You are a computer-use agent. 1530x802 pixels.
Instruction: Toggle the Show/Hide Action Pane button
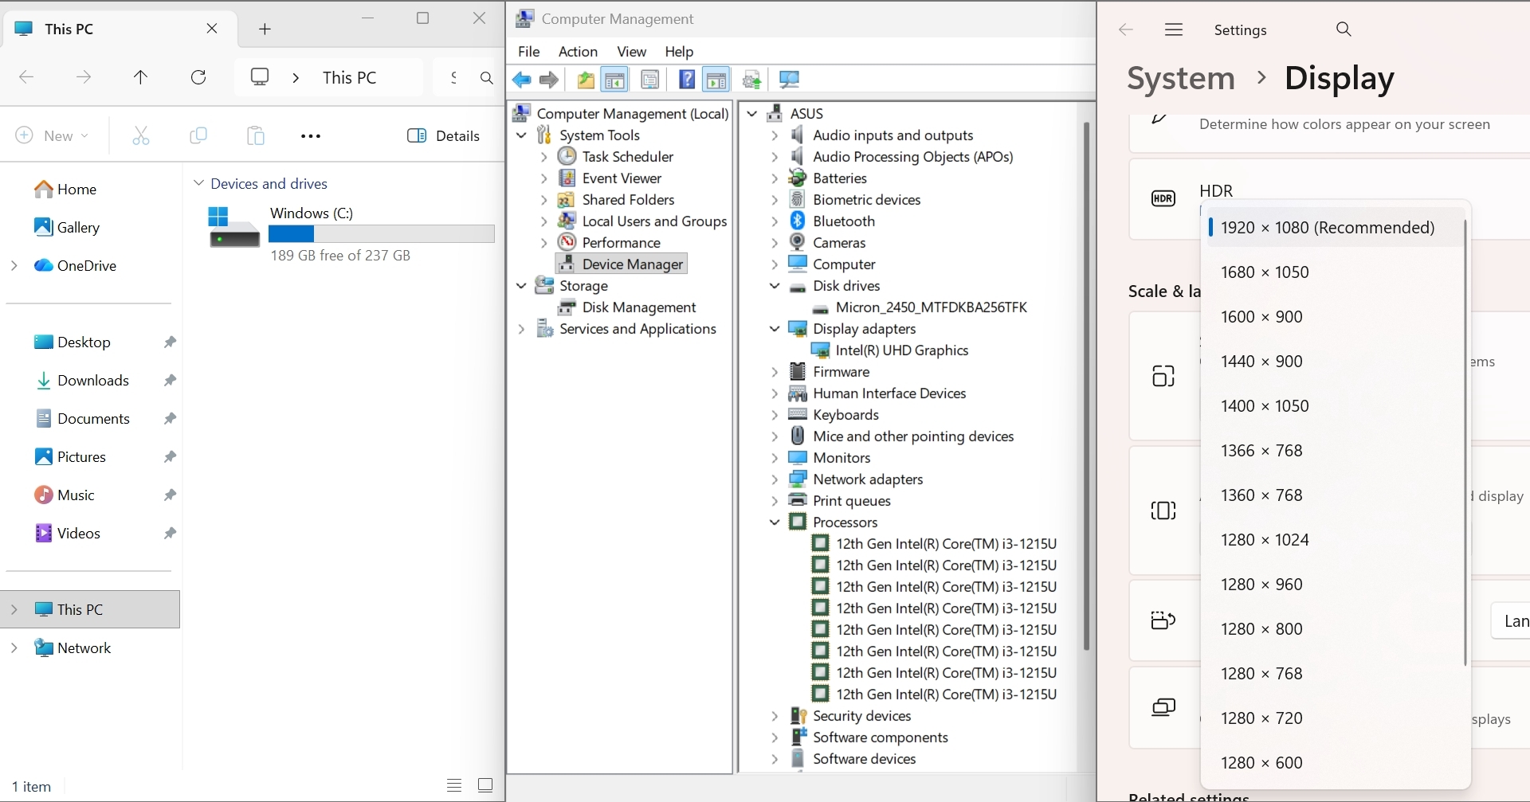click(x=716, y=80)
